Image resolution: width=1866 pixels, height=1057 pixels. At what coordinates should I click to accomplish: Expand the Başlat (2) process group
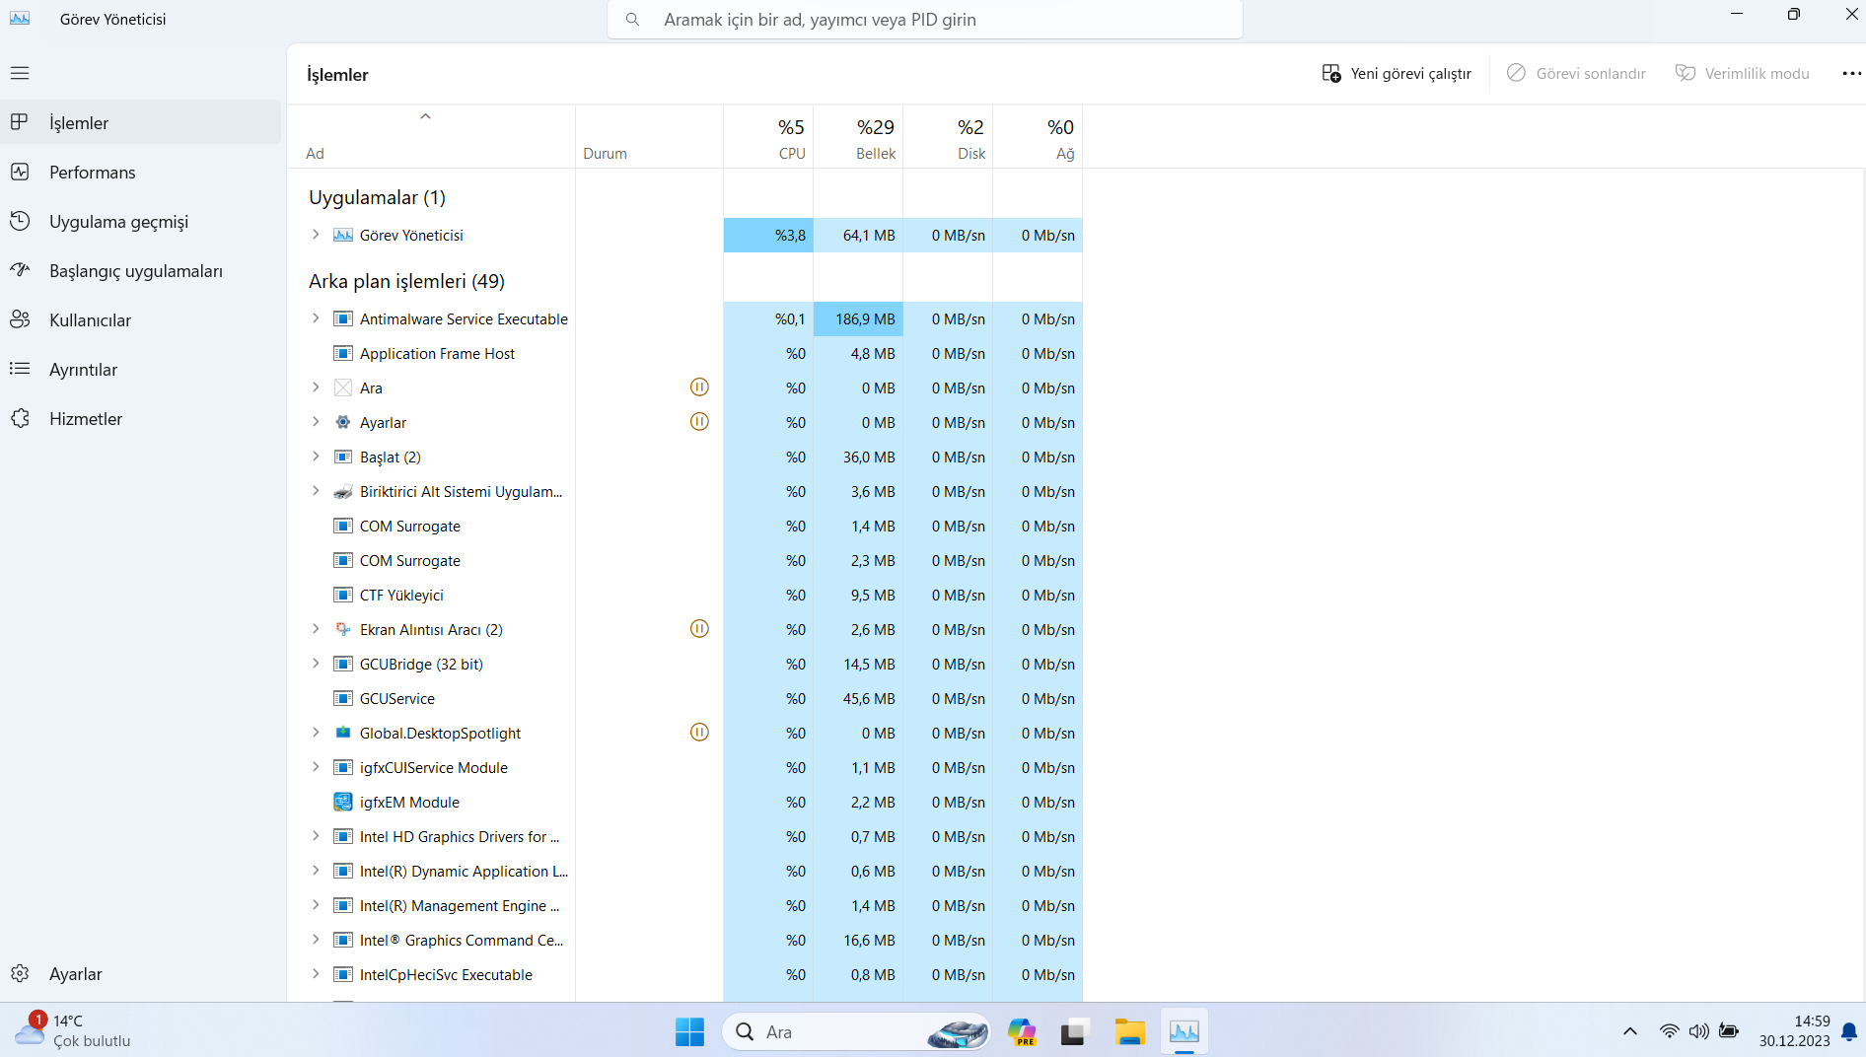click(316, 457)
